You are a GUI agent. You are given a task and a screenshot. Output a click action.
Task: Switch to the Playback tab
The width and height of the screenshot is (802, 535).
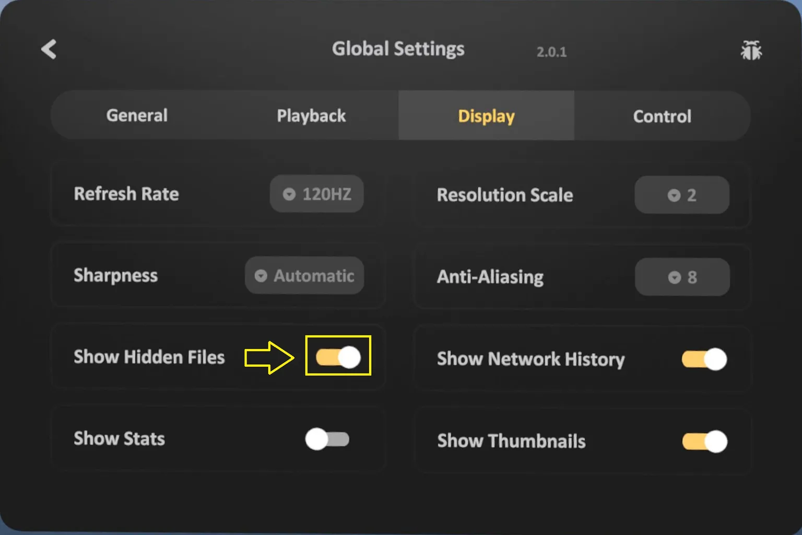pyautogui.click(x=311, y=115)
